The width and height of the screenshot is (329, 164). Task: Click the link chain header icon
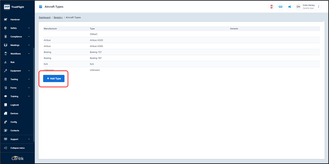(x=280, y=7)
